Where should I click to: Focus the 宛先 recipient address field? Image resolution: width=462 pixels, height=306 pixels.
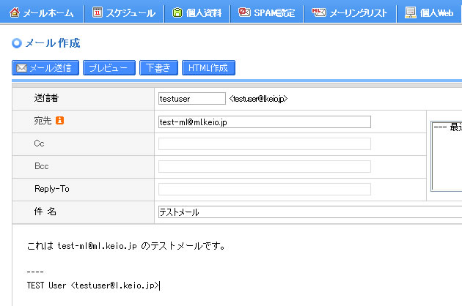click(264, 122)
